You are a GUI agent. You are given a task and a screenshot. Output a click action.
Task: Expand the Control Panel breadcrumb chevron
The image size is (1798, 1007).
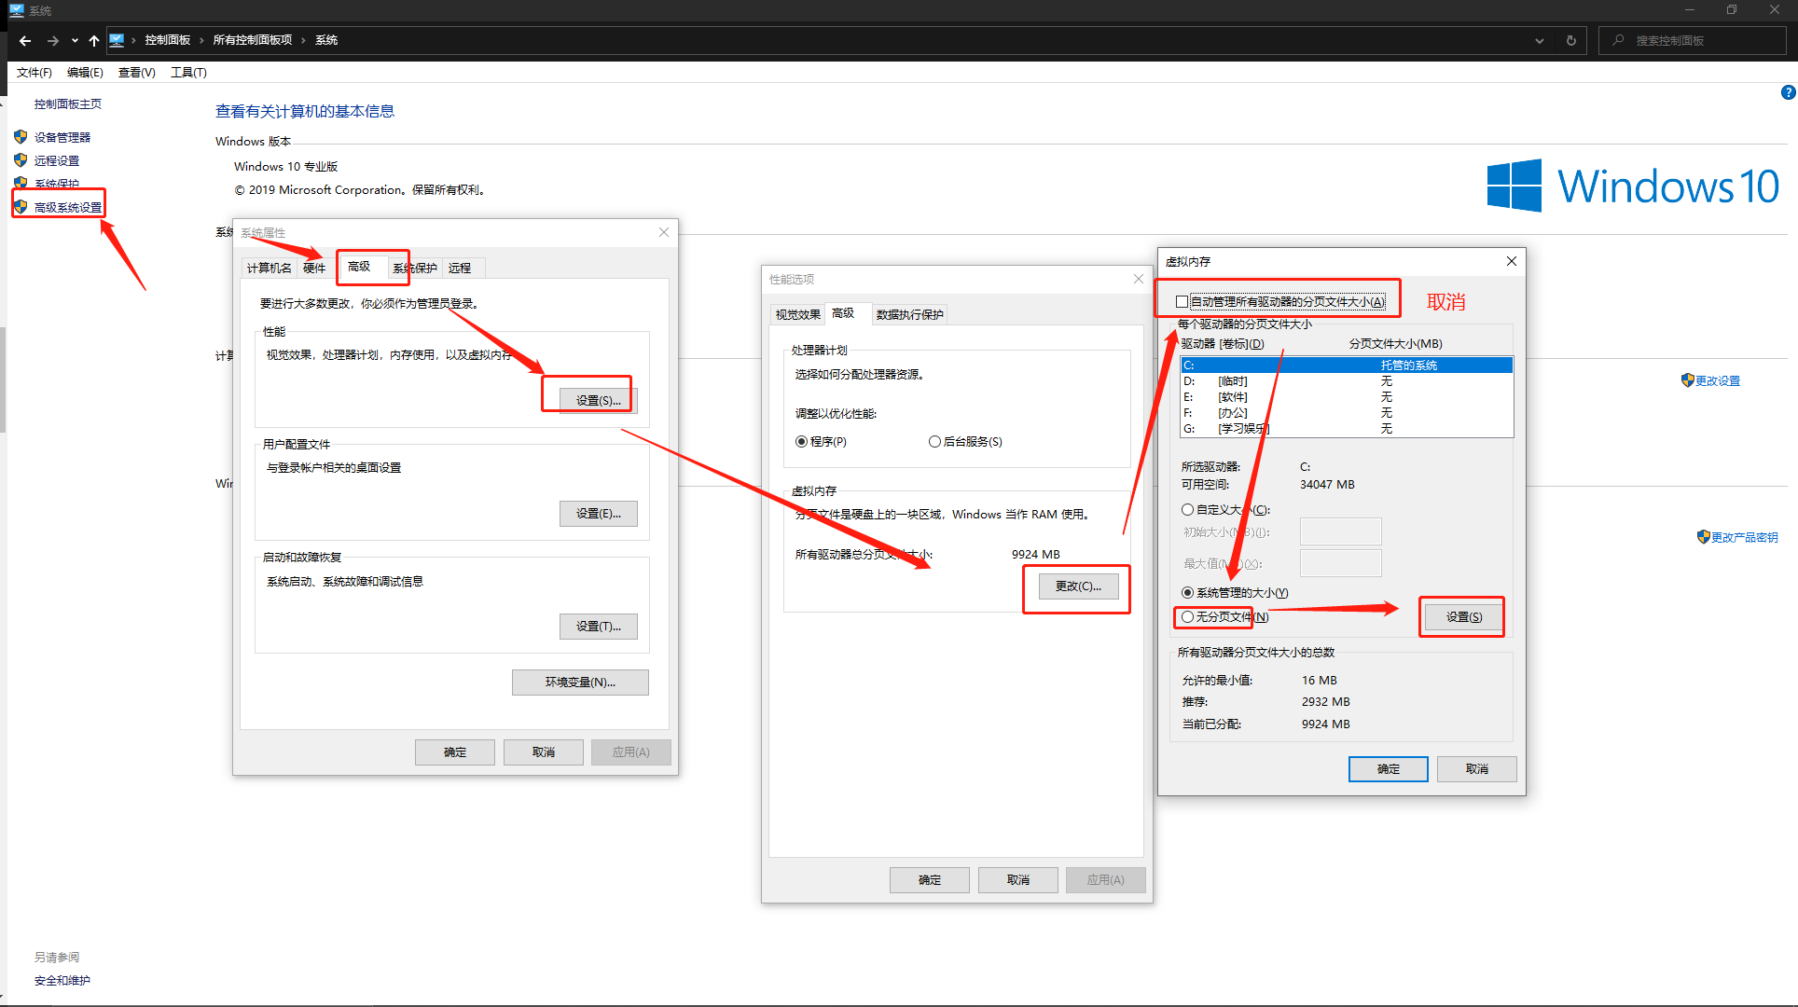point(201,40)
